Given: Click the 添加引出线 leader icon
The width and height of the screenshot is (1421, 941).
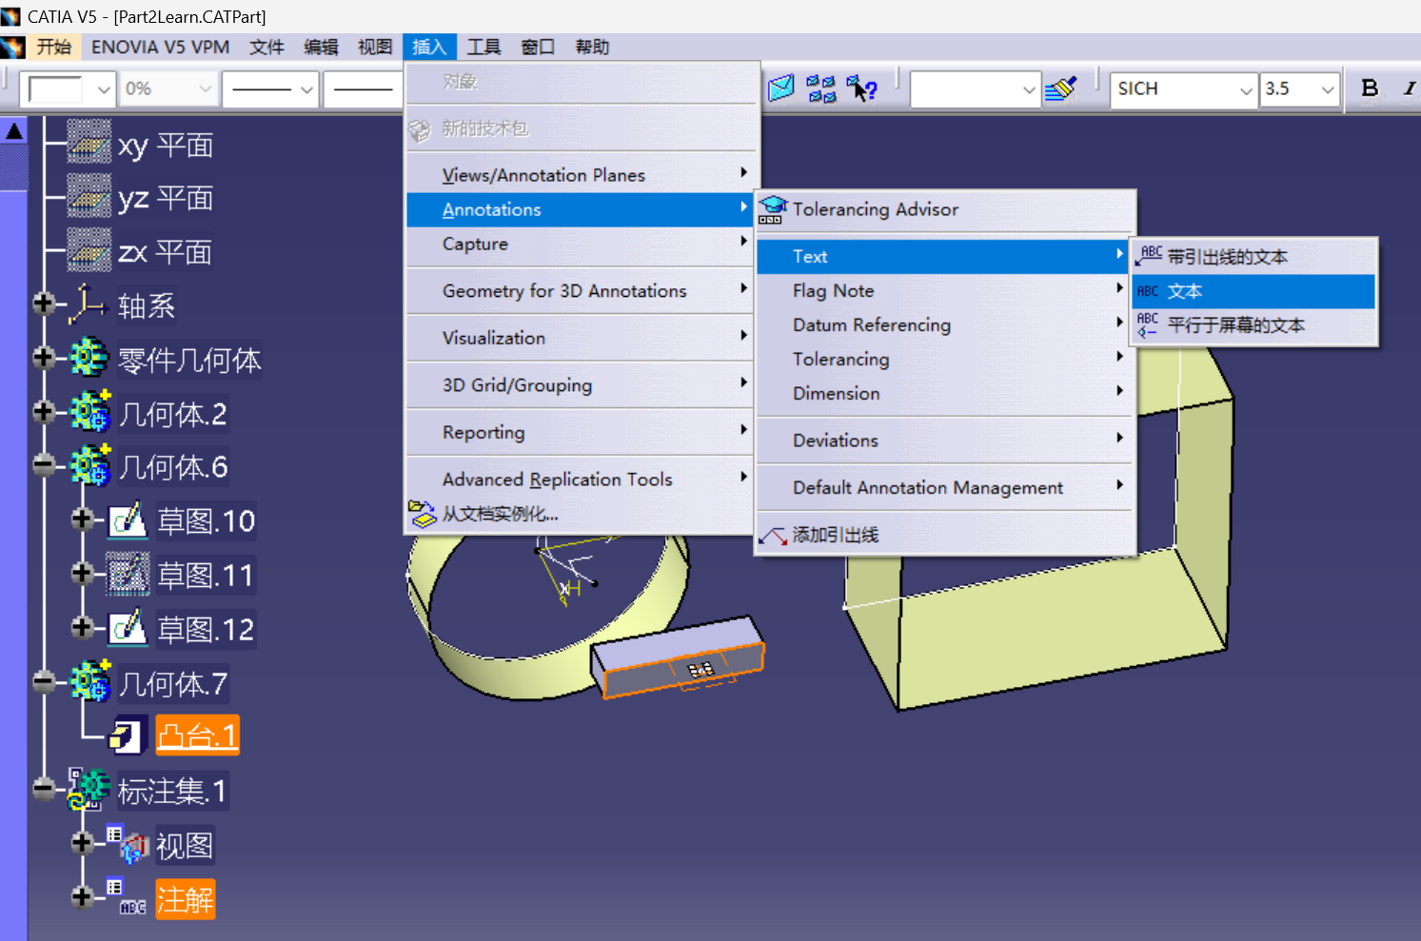Looking at the screenshot, I should click(x=773, y=537).
